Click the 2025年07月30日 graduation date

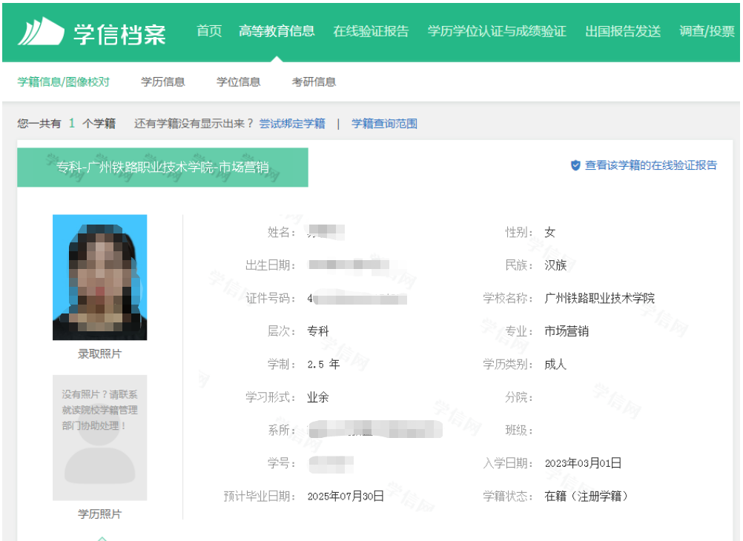[346, 496]
